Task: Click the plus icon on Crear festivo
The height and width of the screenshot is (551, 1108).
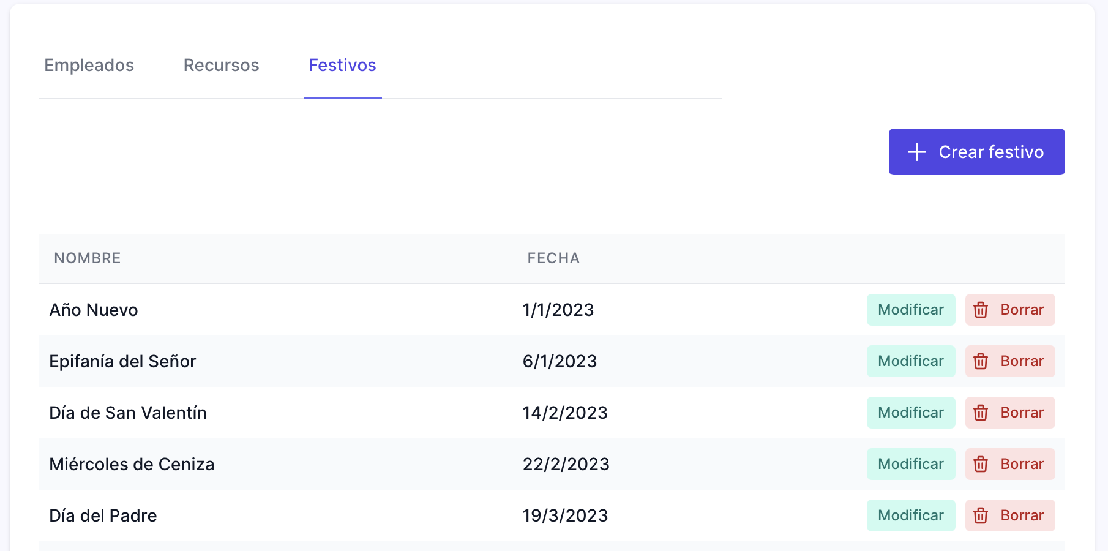Action: coord(916,152)
